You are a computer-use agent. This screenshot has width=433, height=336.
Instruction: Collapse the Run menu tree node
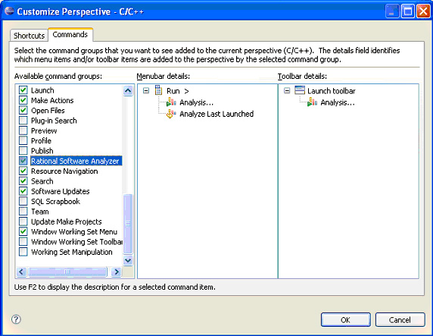pos(146,90)
